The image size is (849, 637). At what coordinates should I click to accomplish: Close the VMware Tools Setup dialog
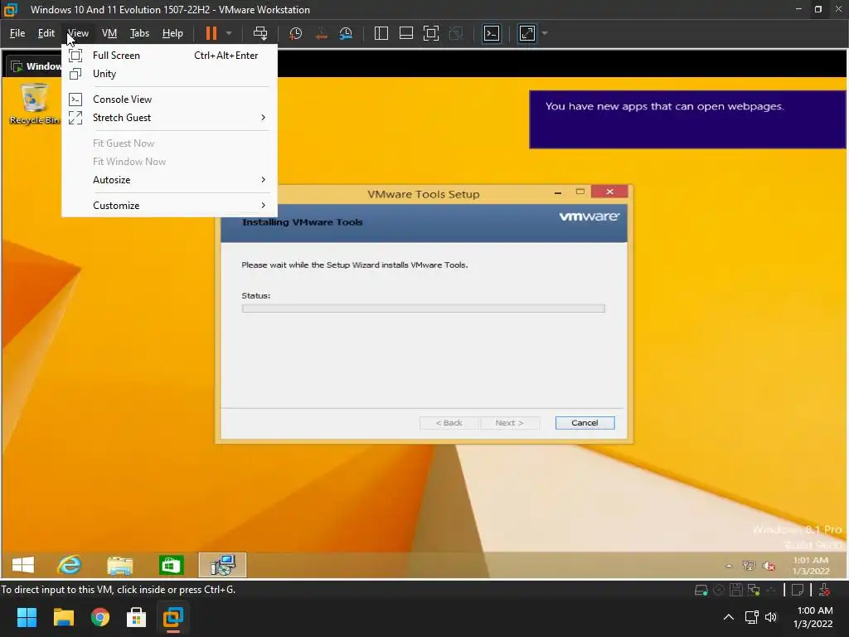pos(609,192)
